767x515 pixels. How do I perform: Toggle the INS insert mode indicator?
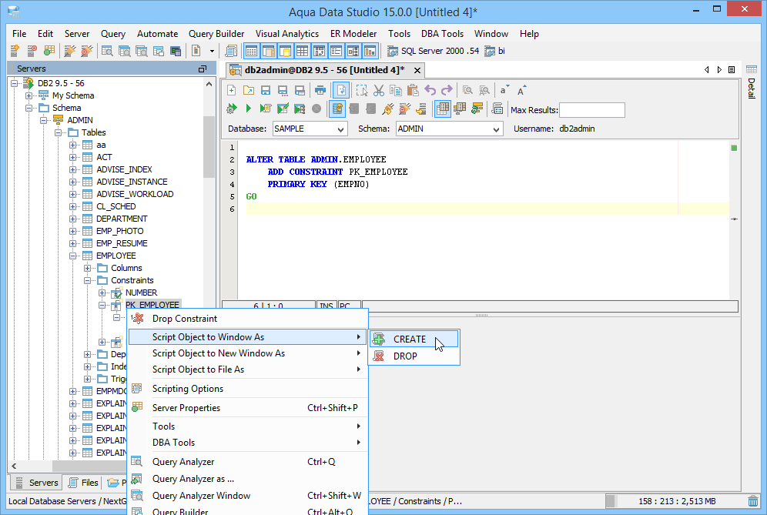[326, 306]
